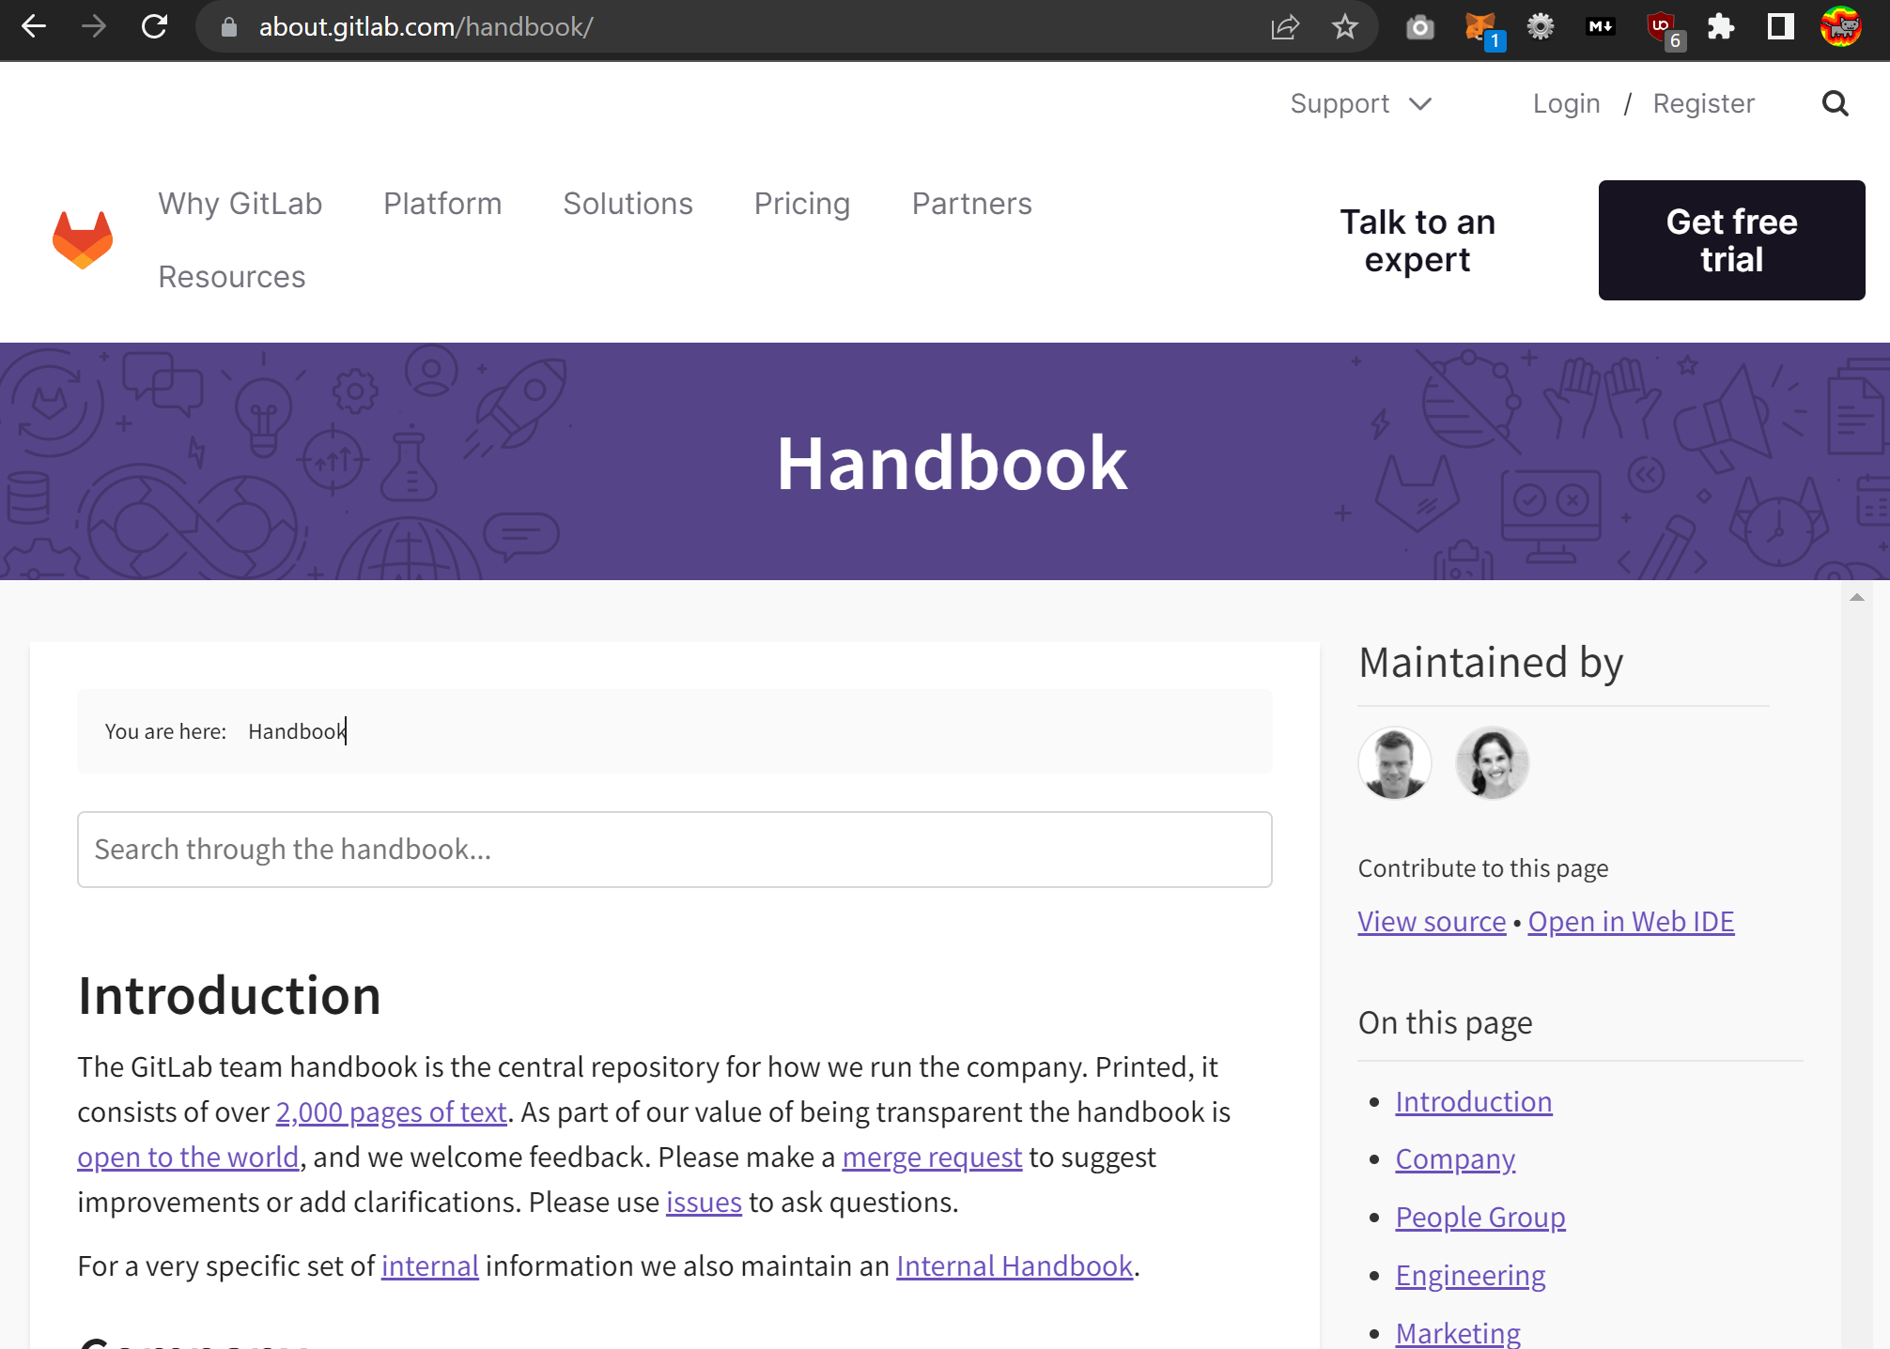The width and height of the screenshot is (1890, 1349).
Task: Click the share page icon in address bar
Action: 1285,26
